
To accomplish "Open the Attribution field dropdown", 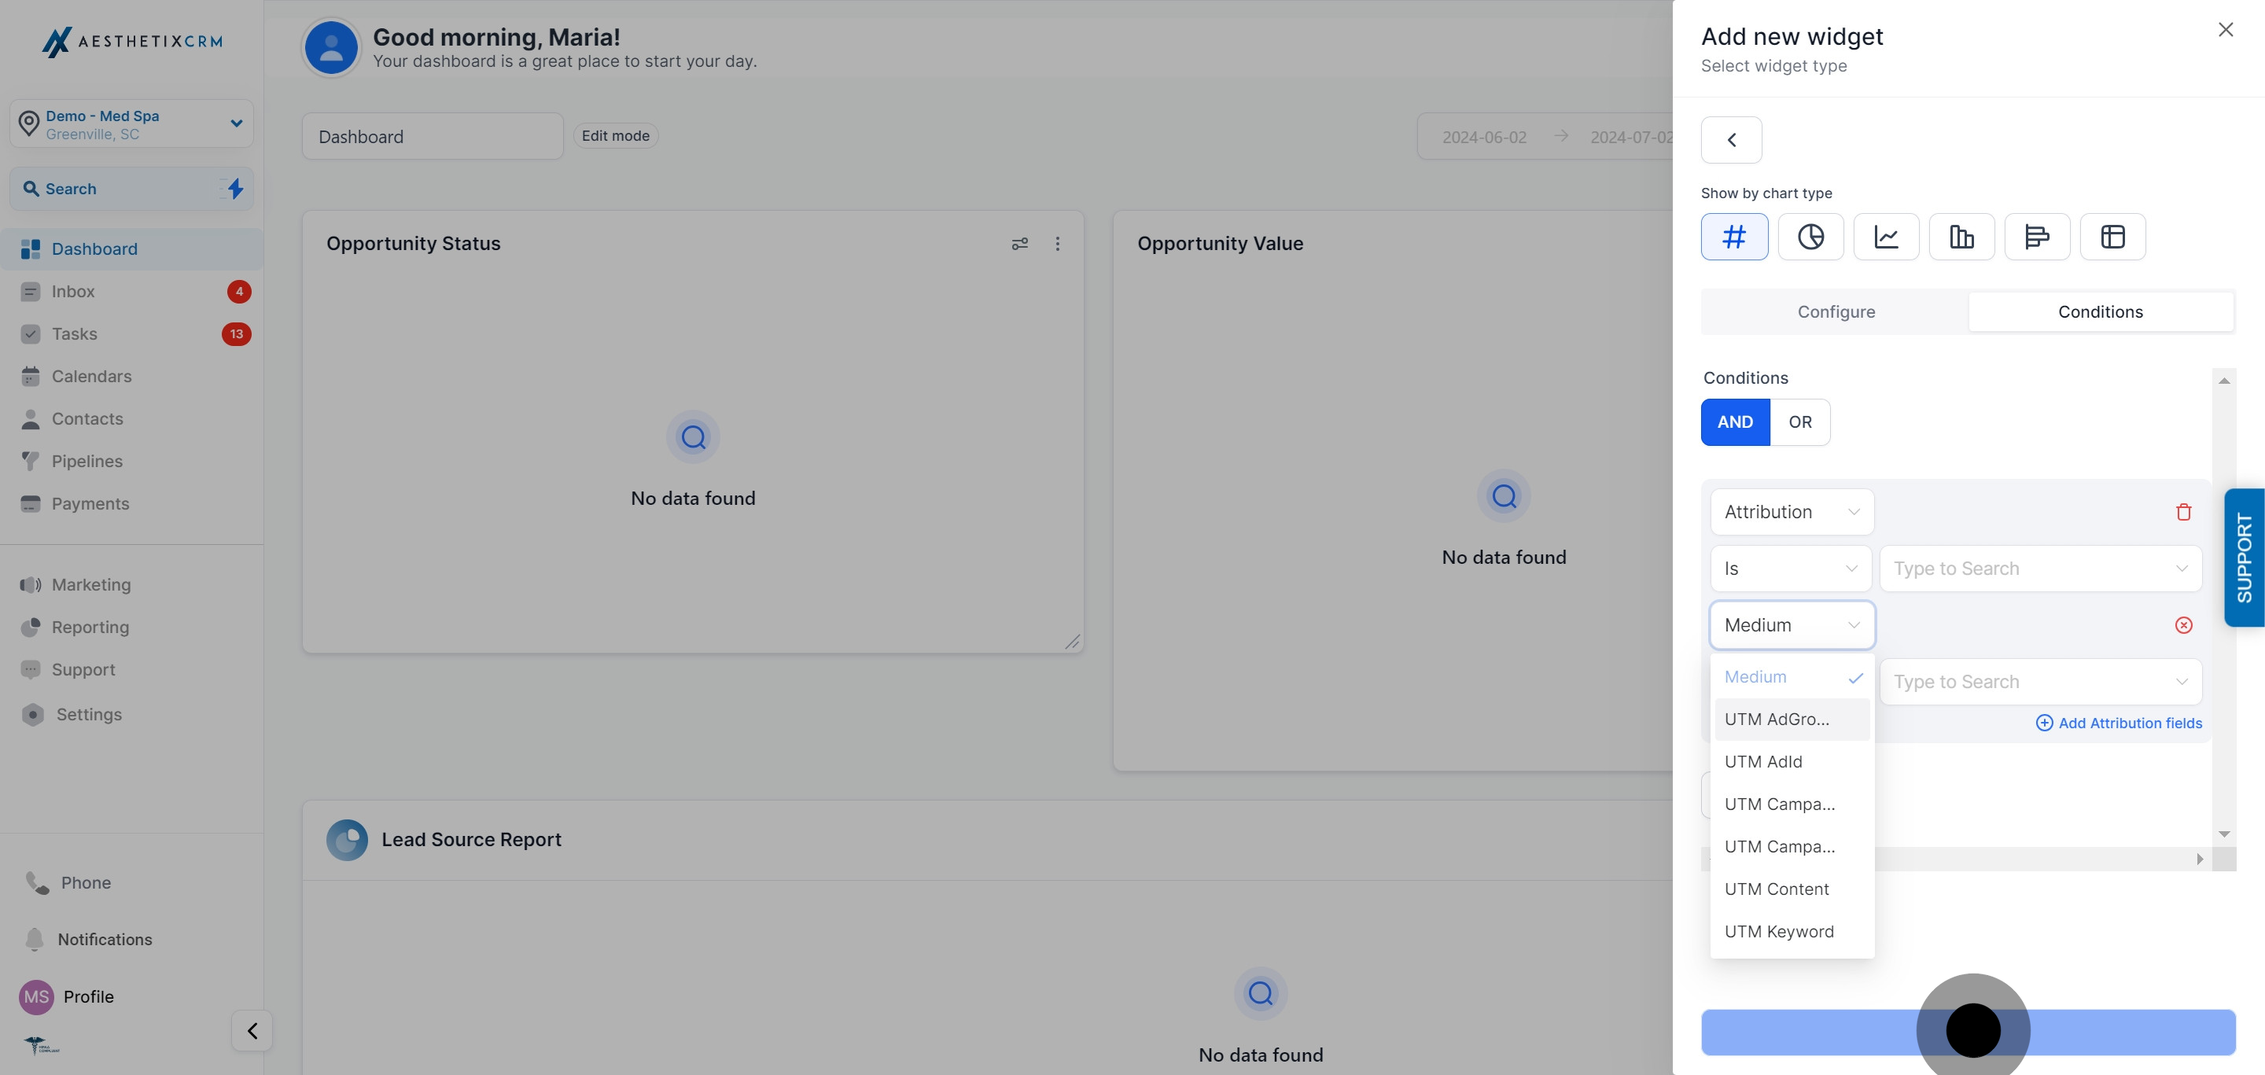I will coord(1791,512).
